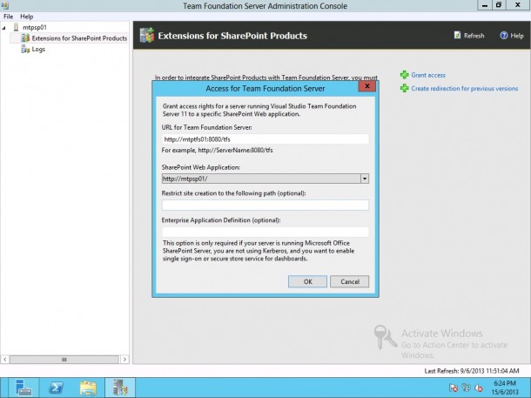Launch PowerShell from the taskbar
The height and width of the screenshot is (398, 531).
click(x=56, y=388)
